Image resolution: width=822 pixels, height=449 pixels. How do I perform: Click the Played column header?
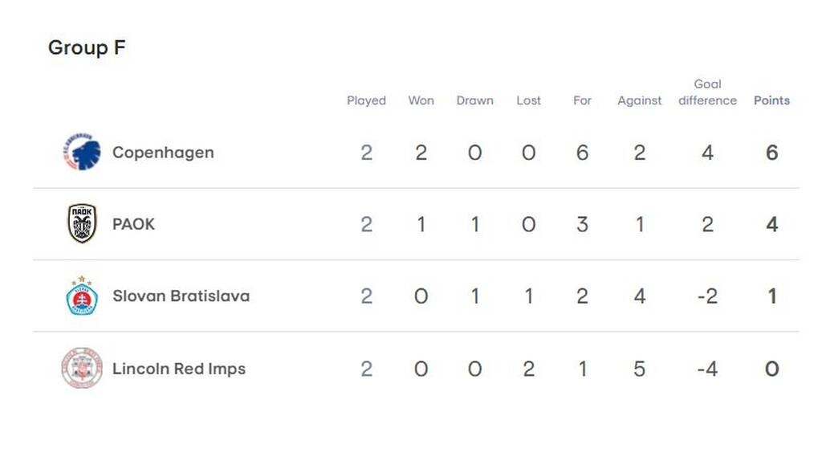[x=366, y=100]
